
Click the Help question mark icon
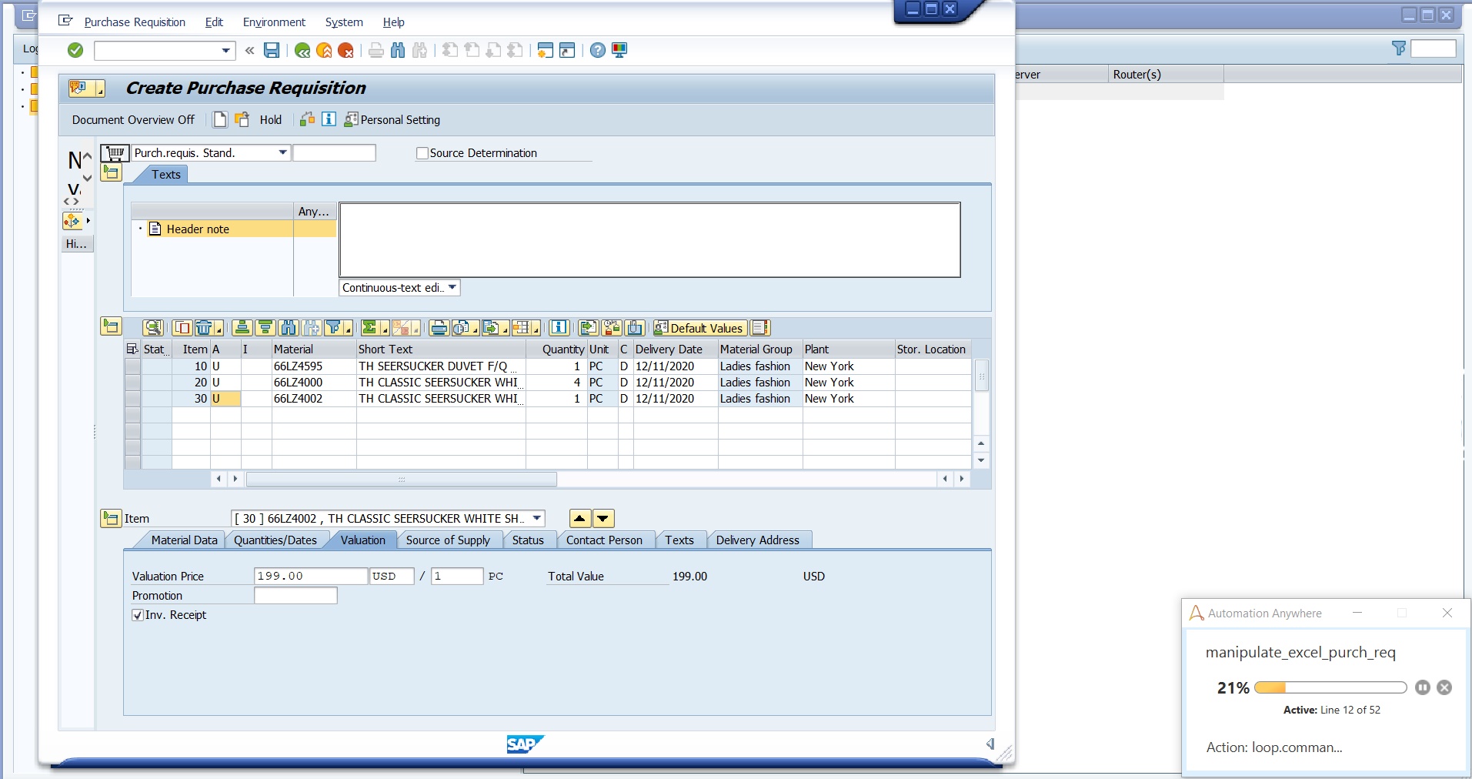tap(597, 51)
